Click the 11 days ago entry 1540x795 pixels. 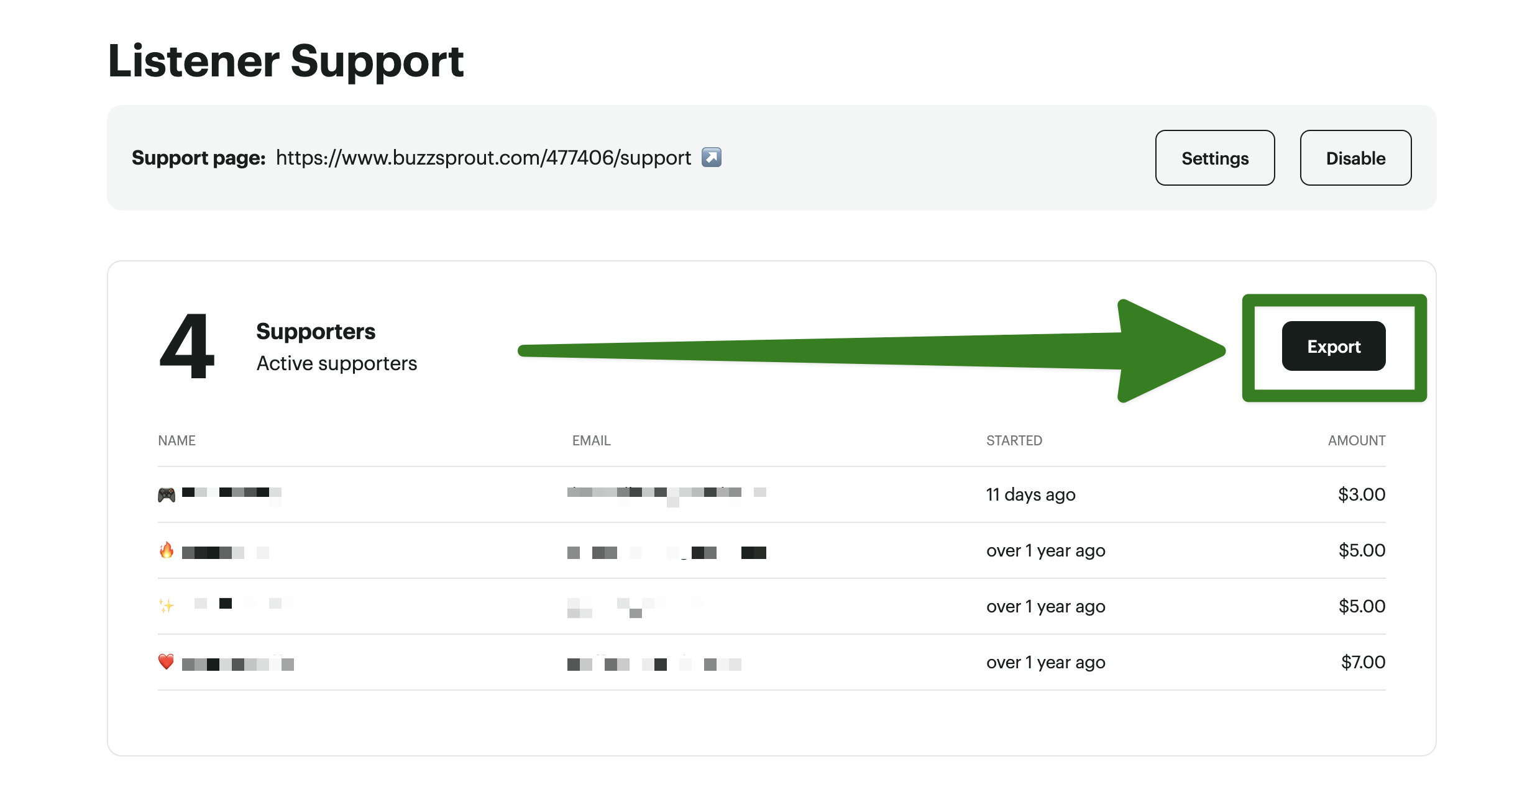tap(1030, 494)
